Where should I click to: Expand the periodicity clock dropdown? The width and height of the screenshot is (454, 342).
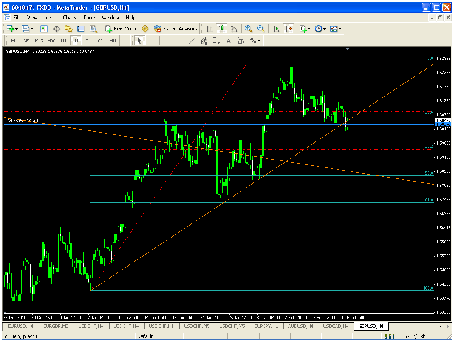coord(320,29)
